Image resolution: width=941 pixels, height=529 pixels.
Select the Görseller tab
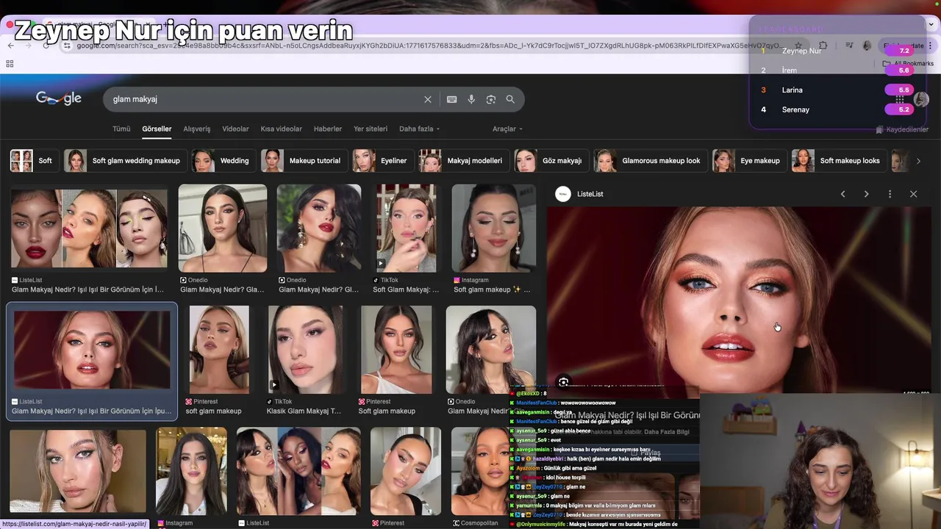[157, 129]
